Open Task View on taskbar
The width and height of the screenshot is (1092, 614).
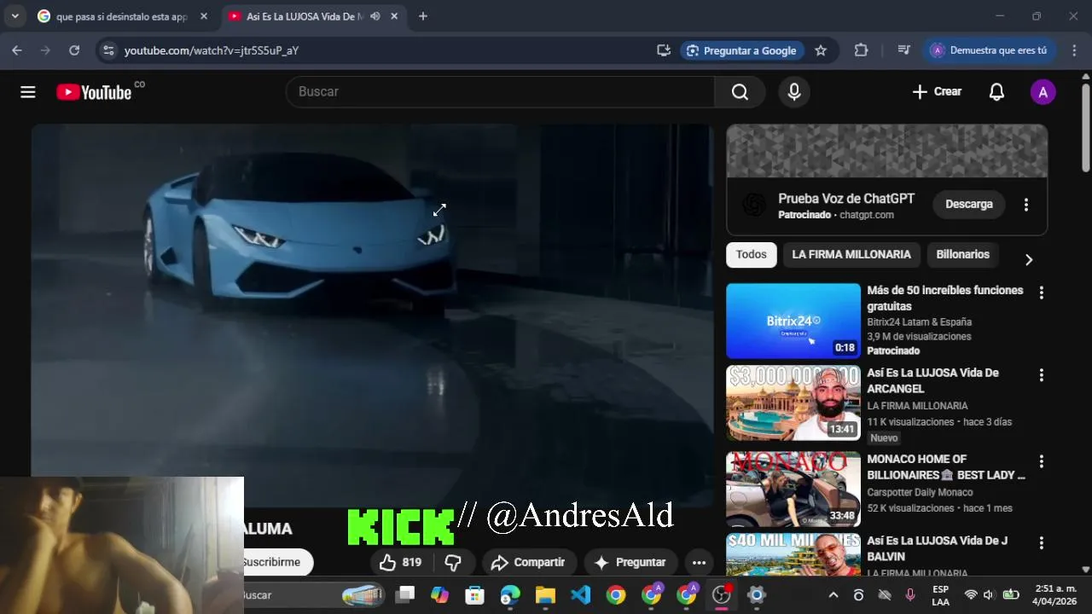(x=405, y=594)
